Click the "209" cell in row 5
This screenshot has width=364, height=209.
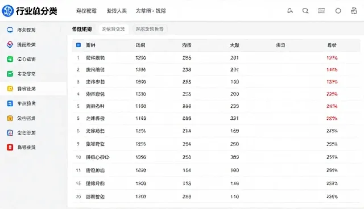234,106
